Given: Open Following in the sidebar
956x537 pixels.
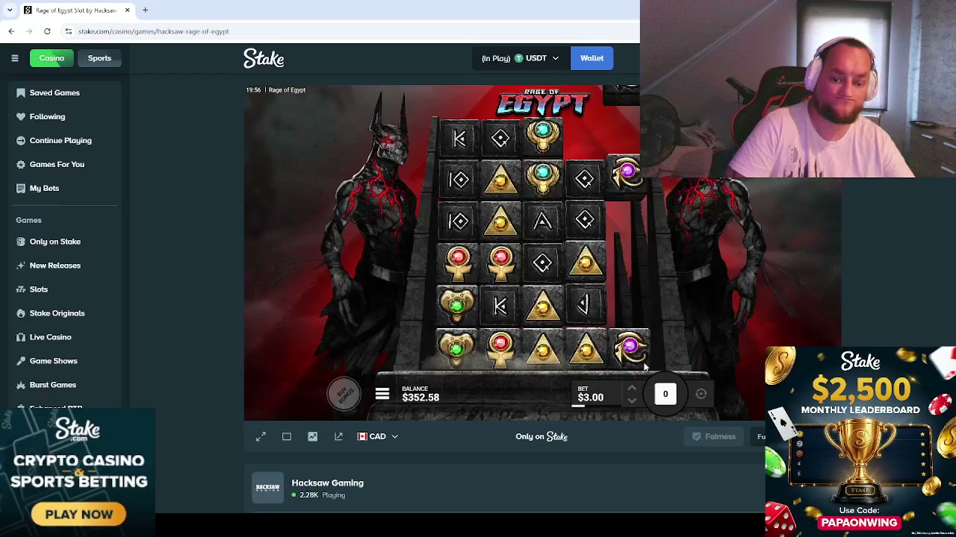Looking at the screenshot, I should coord(47,116).
